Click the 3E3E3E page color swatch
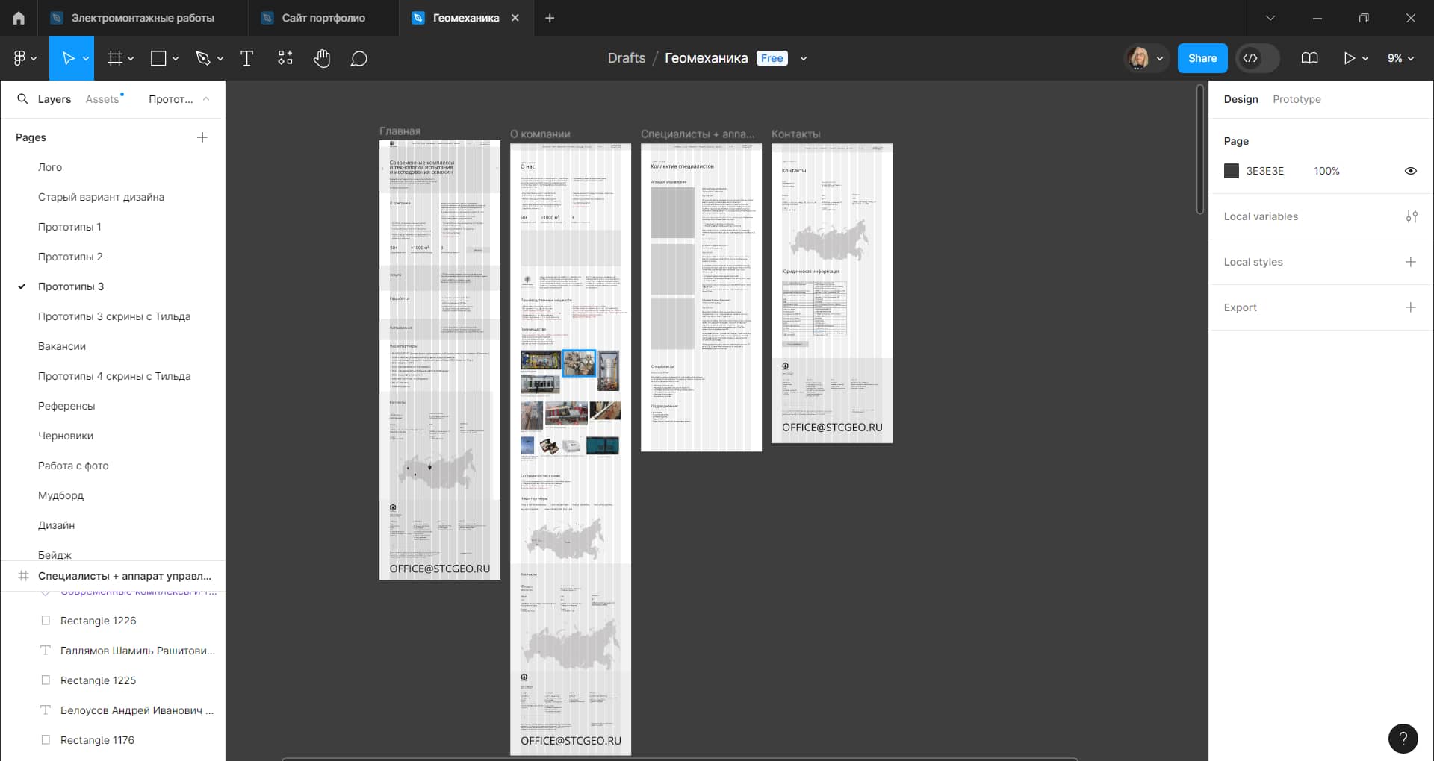1434x761 pixels. point(1232,171)
